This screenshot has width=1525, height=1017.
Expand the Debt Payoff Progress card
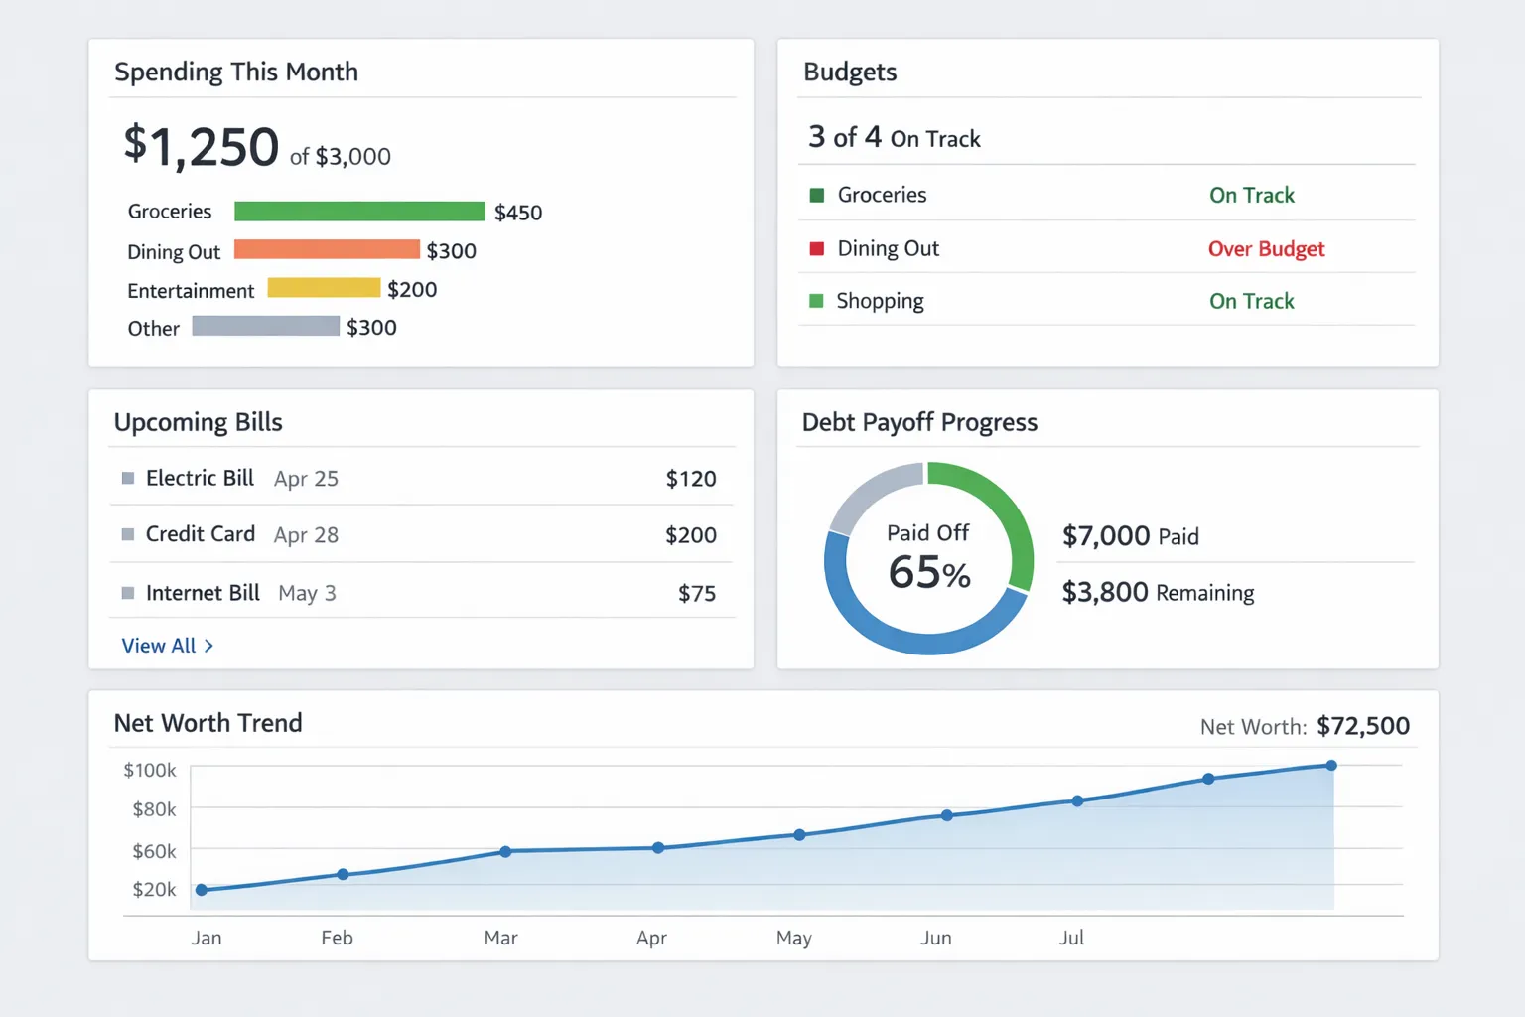pos(920,422)
